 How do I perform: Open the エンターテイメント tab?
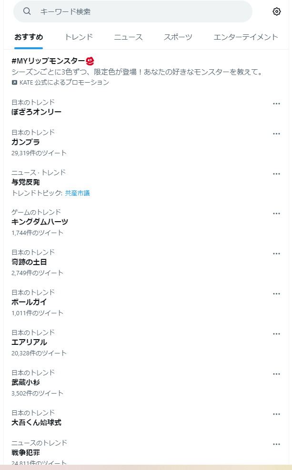246,37
